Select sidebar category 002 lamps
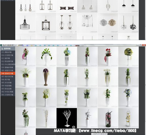146x135 pixels. (x=8, y=92)
